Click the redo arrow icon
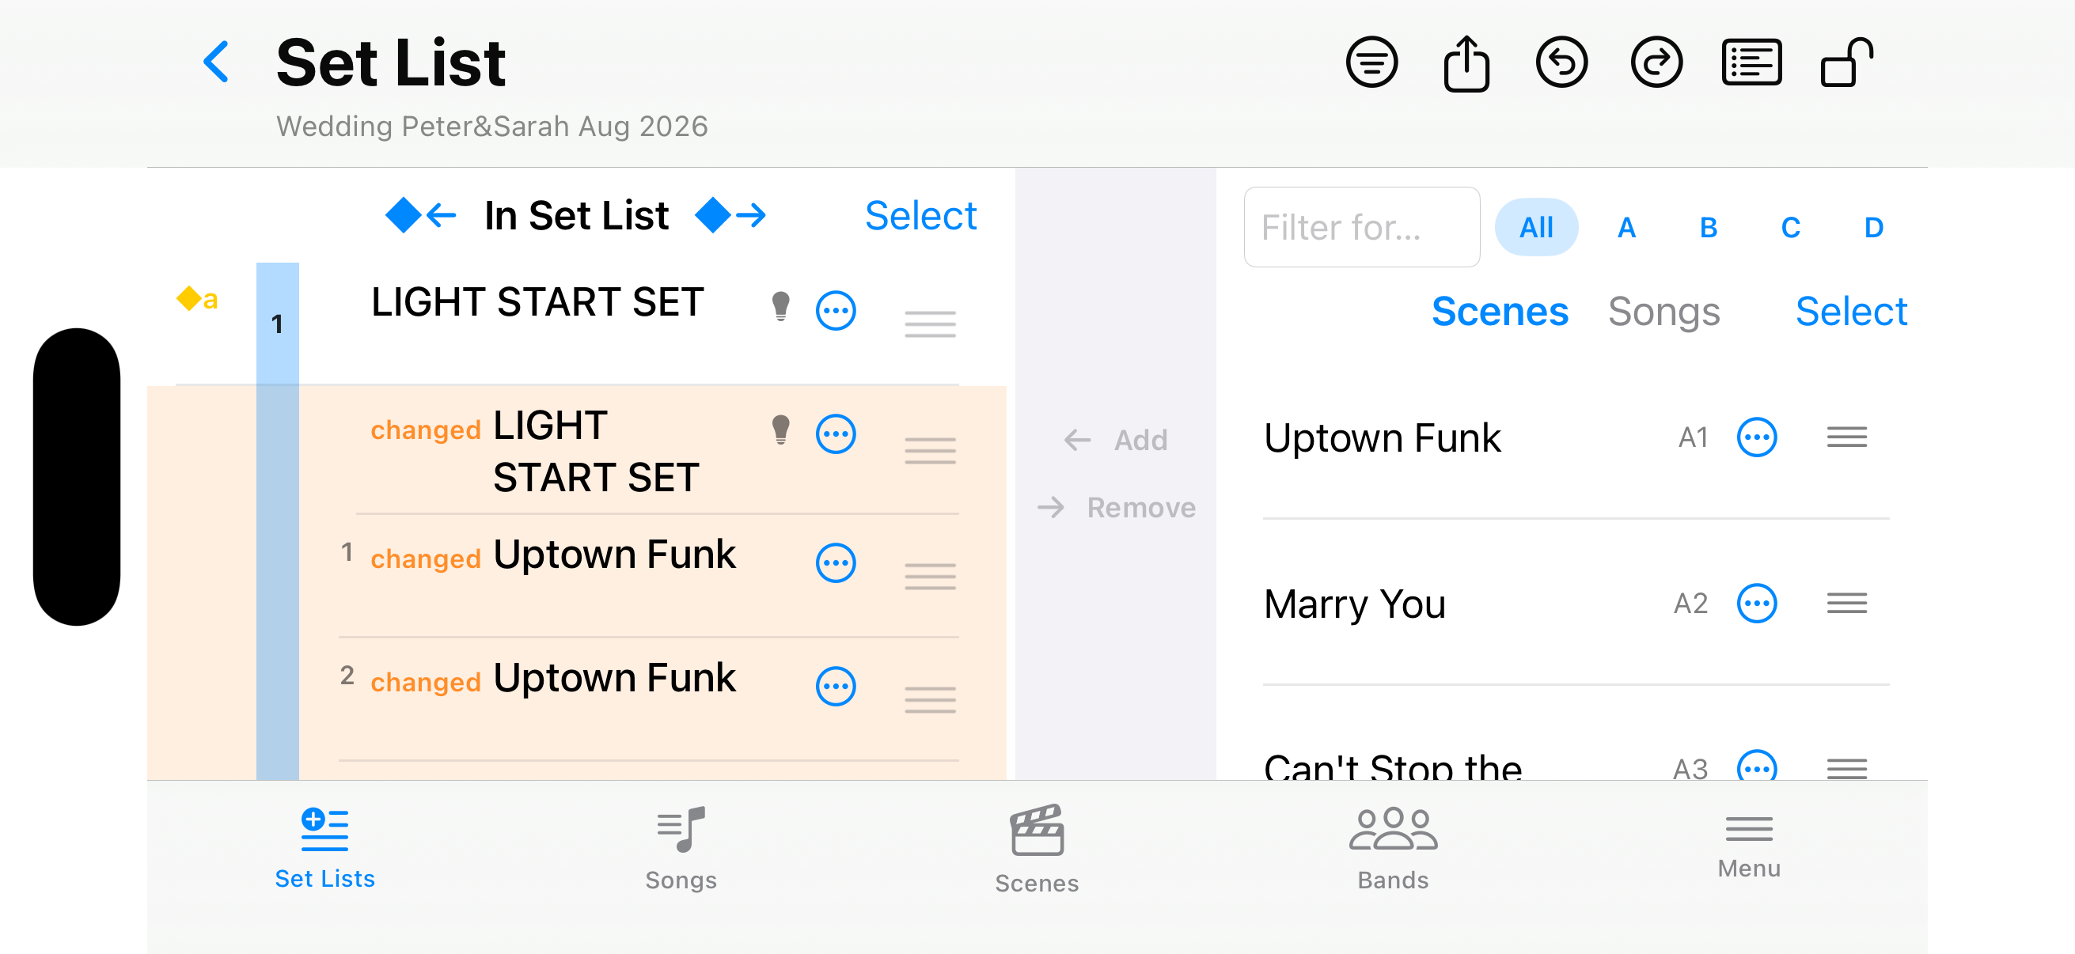2075x954 pixels. [1656, 62]
